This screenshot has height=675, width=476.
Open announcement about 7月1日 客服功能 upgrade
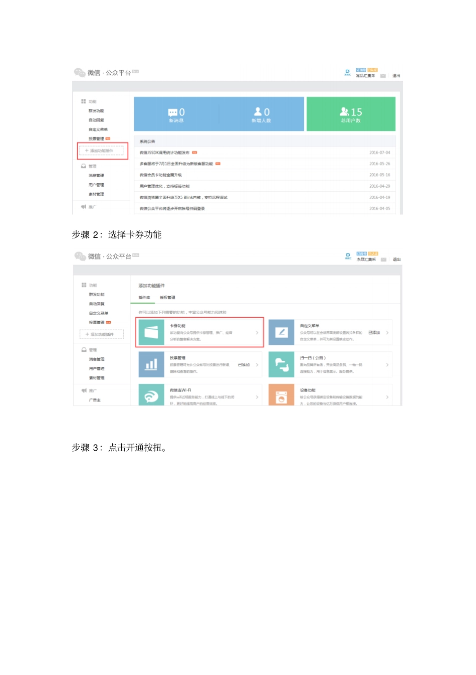tap(176, 164)
